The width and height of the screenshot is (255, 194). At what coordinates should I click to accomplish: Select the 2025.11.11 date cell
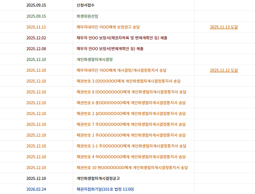point(36,27)
